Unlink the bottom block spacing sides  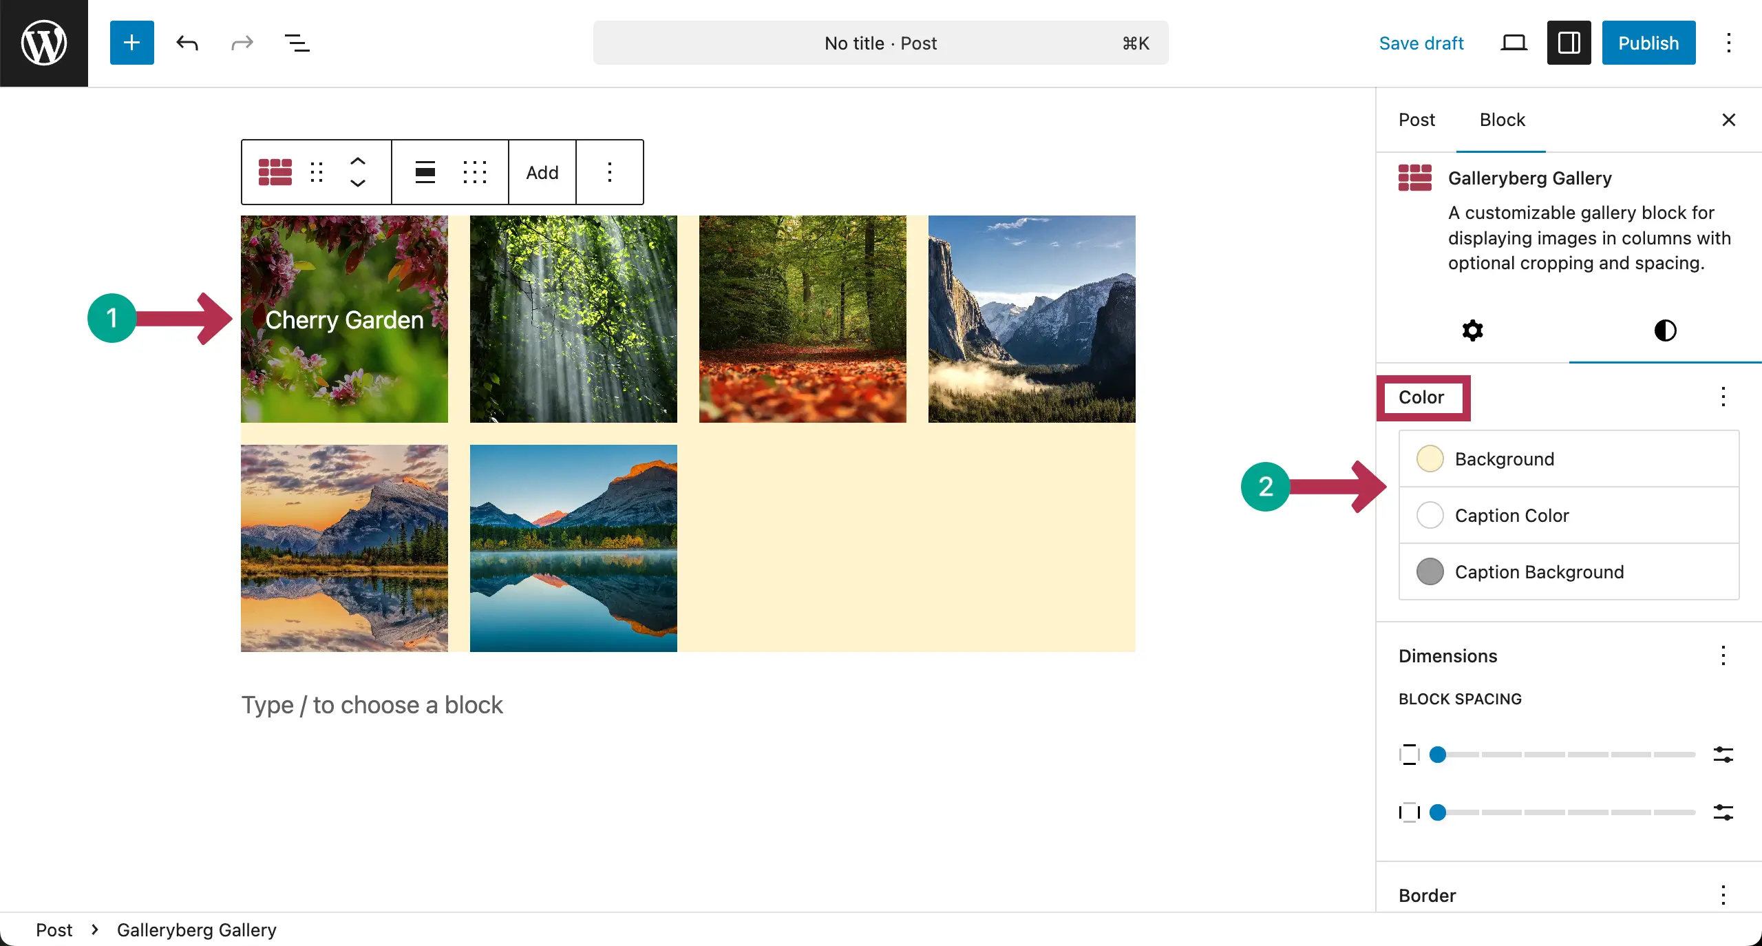(x=1723, y=813)
